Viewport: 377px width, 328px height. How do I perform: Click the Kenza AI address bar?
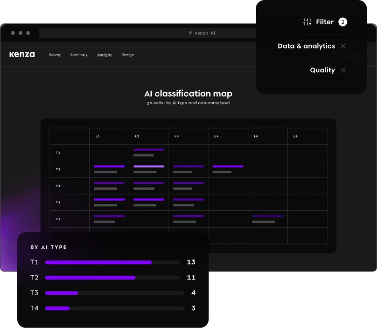147,33
